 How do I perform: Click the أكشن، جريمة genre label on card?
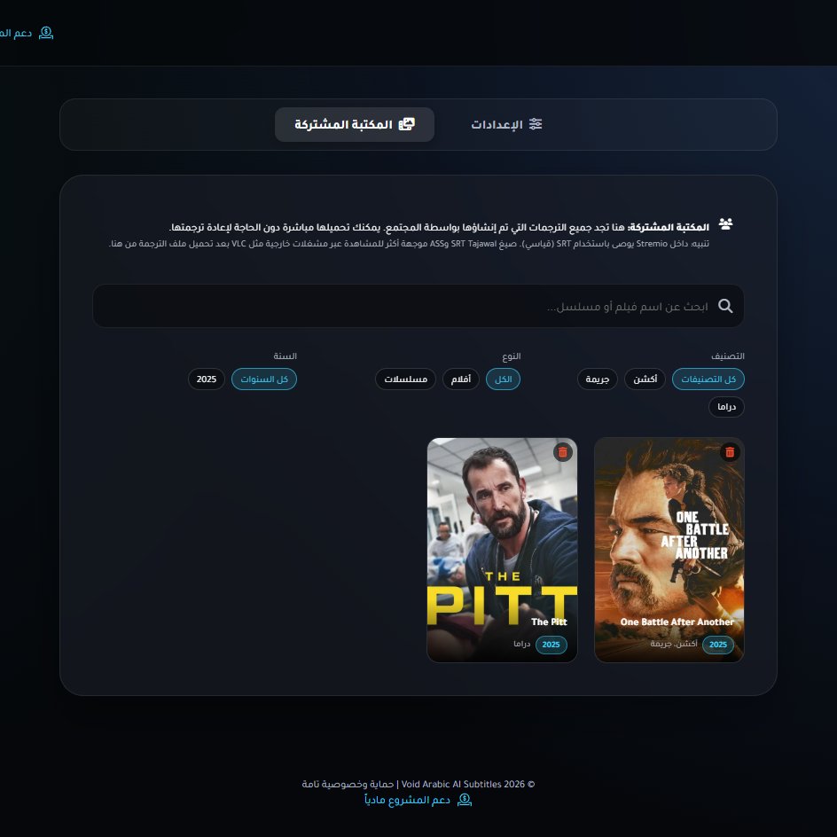674,644
